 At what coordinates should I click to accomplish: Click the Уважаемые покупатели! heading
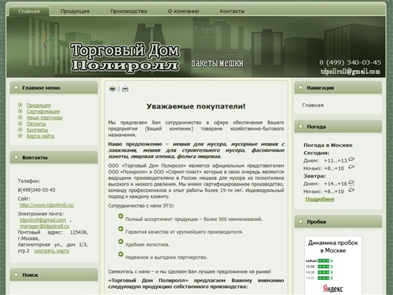pyautogui.click(x=196, y=106)
